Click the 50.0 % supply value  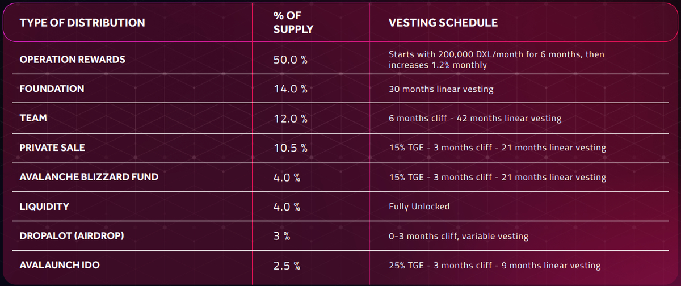pos(290,60)
